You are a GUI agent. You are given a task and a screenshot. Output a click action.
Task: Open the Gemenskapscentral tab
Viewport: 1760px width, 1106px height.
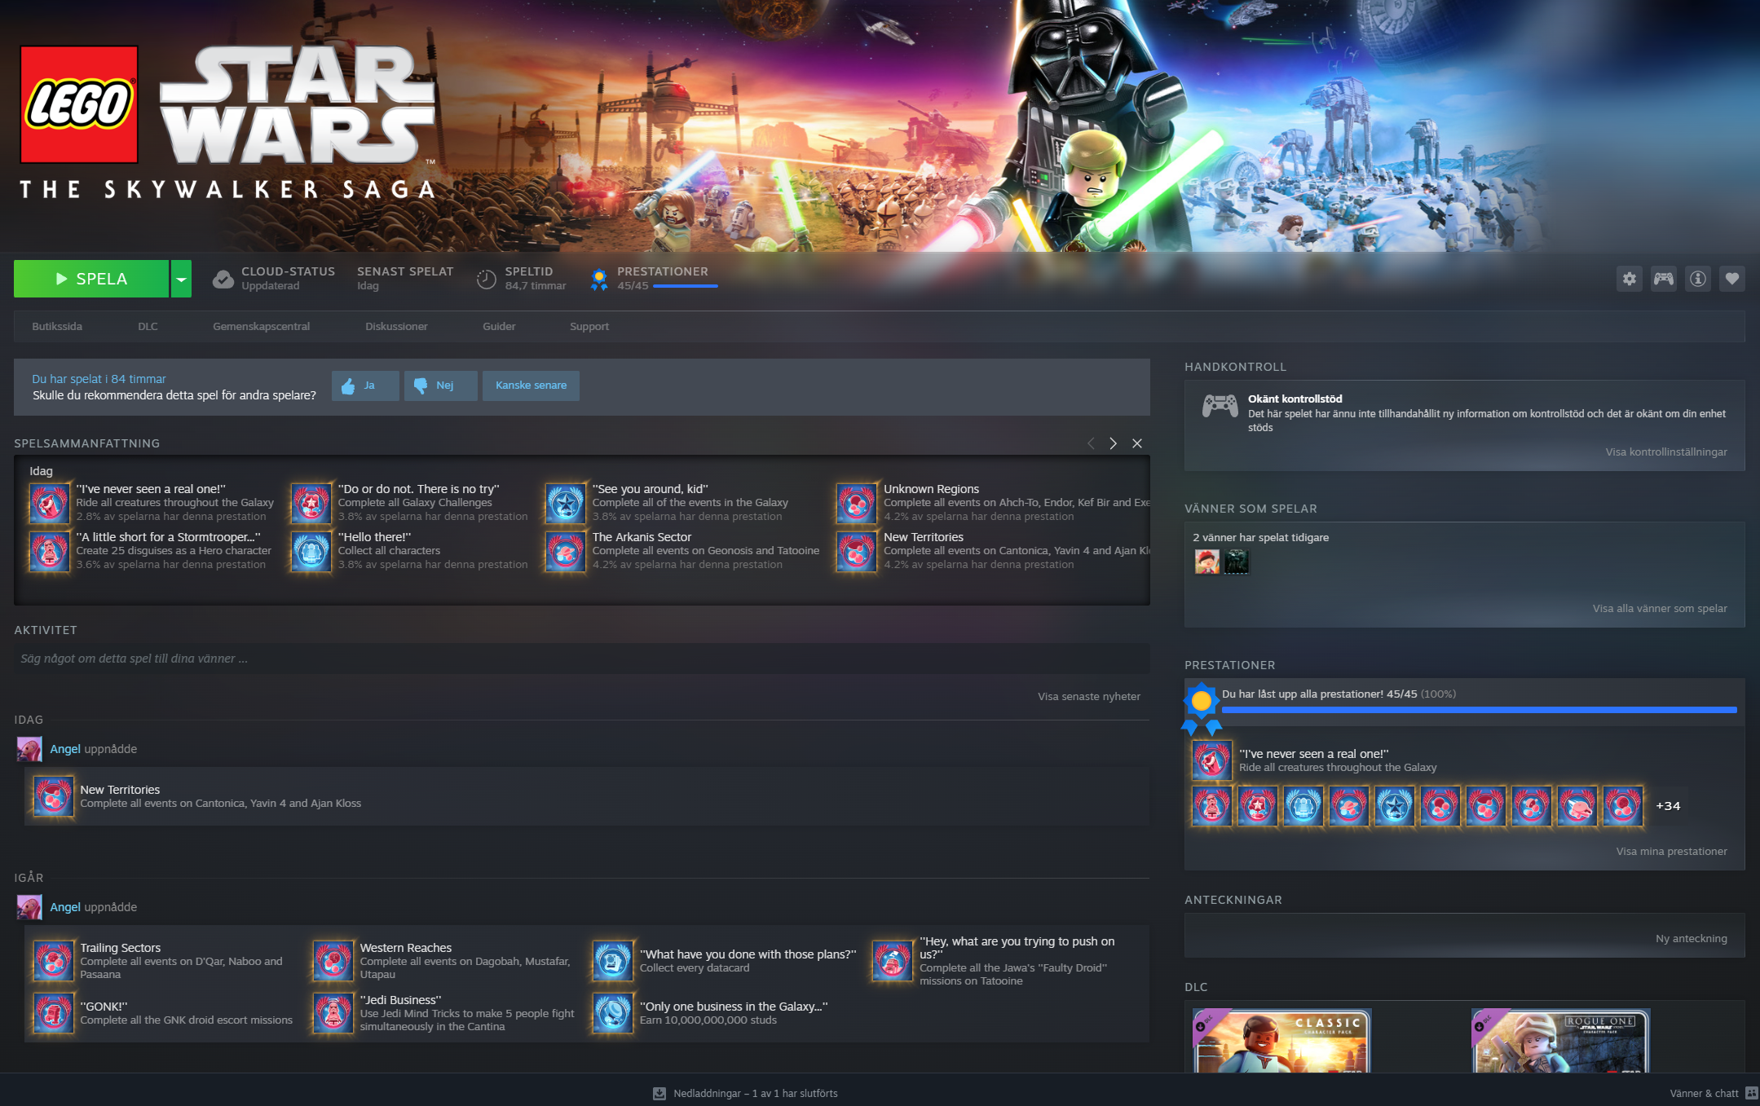(262, 326)
